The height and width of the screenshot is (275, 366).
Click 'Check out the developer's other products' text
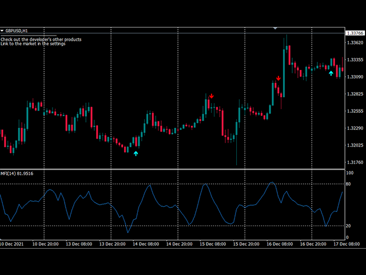coord(41,40)
